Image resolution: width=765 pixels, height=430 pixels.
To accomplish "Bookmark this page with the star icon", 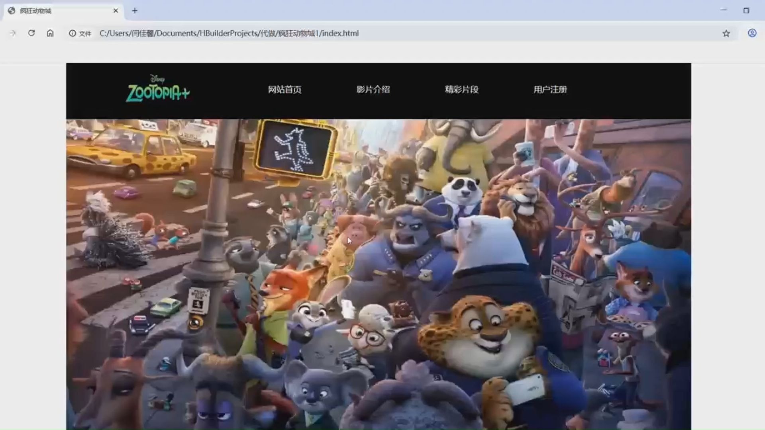I will coord(726,33).
